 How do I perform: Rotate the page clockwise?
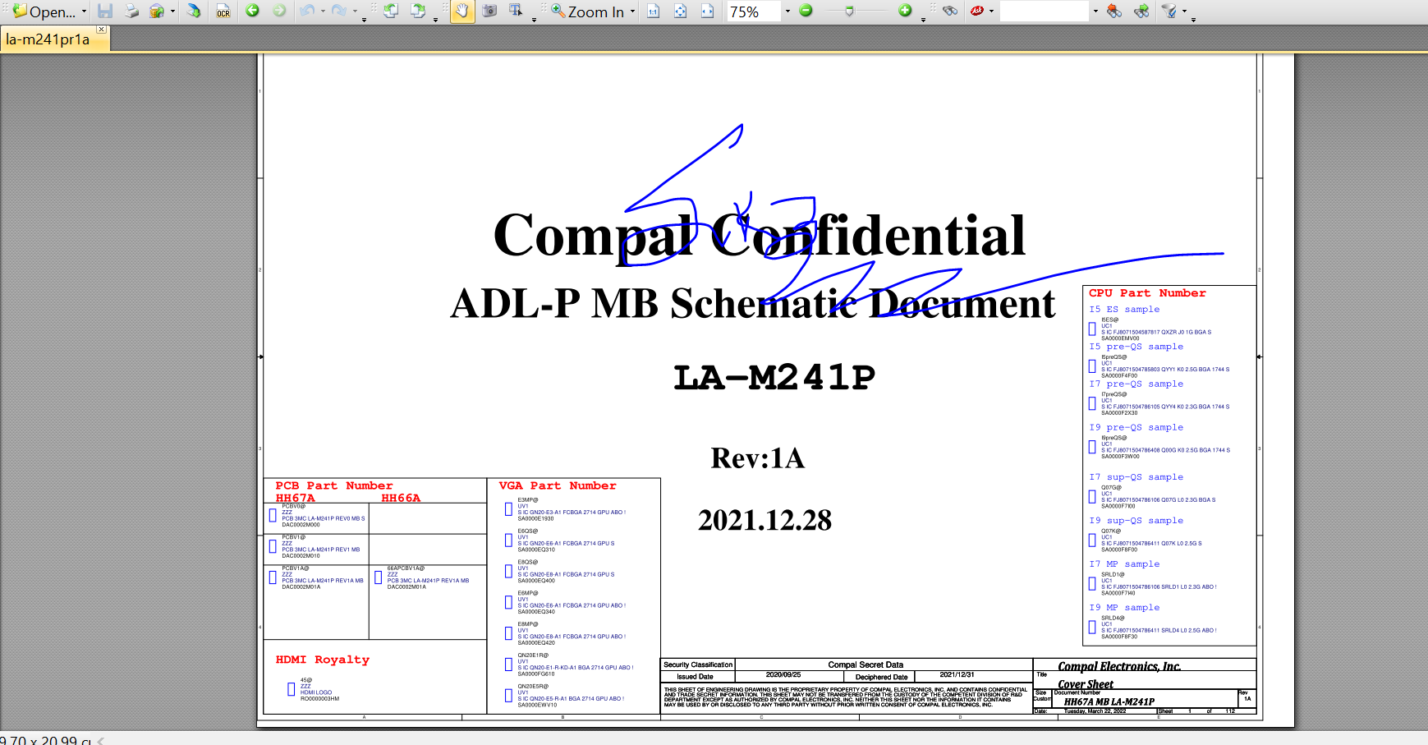(x=418, y=11)
